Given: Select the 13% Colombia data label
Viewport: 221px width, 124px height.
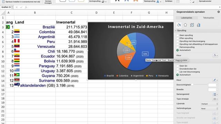Looking at the screenshot, I should tap(128, 58).
